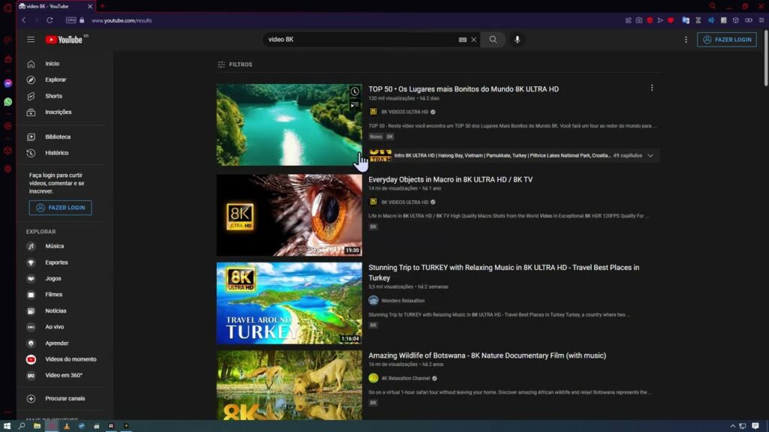Take a snapshot with the browser camera icon
The height and width of the screenshot is (432, 769).
click(x=638, y=20)
